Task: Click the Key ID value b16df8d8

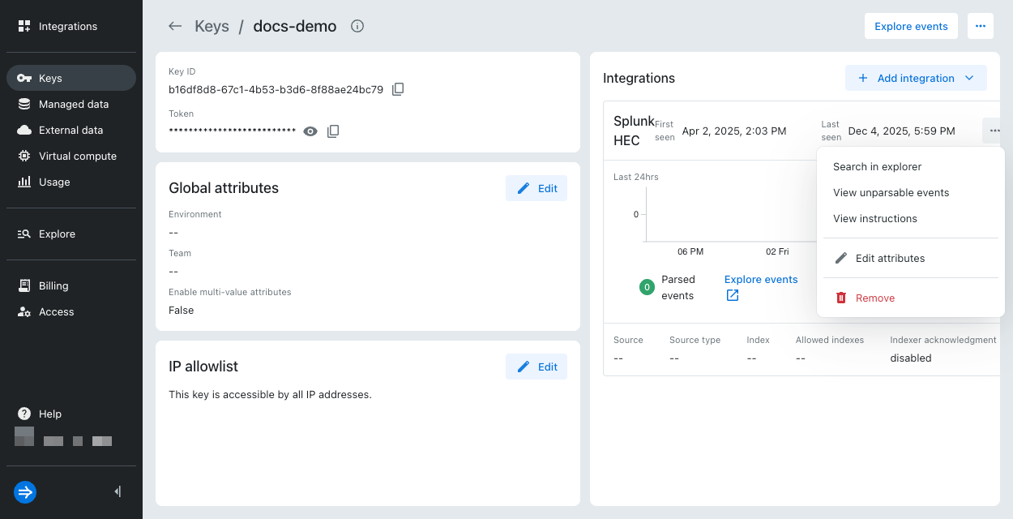Action: point(276,89)
